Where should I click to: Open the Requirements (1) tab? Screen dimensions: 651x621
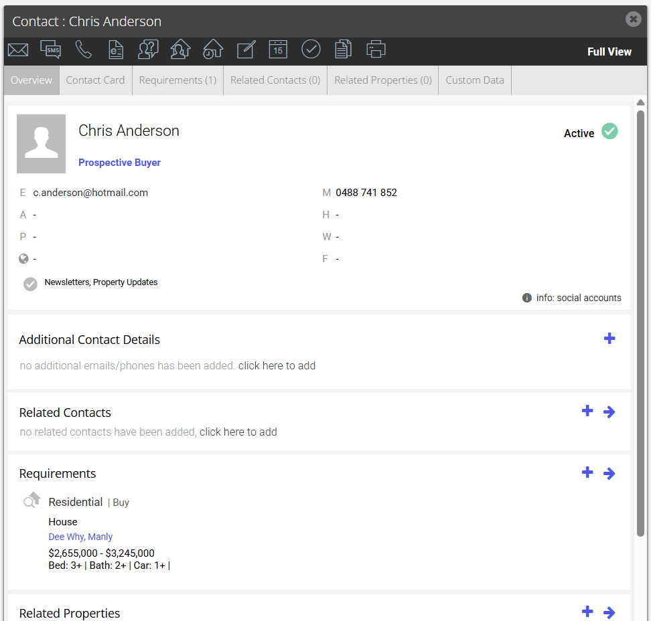point(177,80)
